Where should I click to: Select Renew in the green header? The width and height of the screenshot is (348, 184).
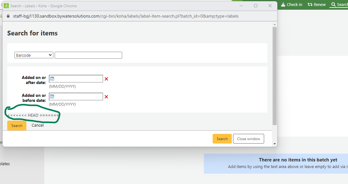(x=317, y=4)
